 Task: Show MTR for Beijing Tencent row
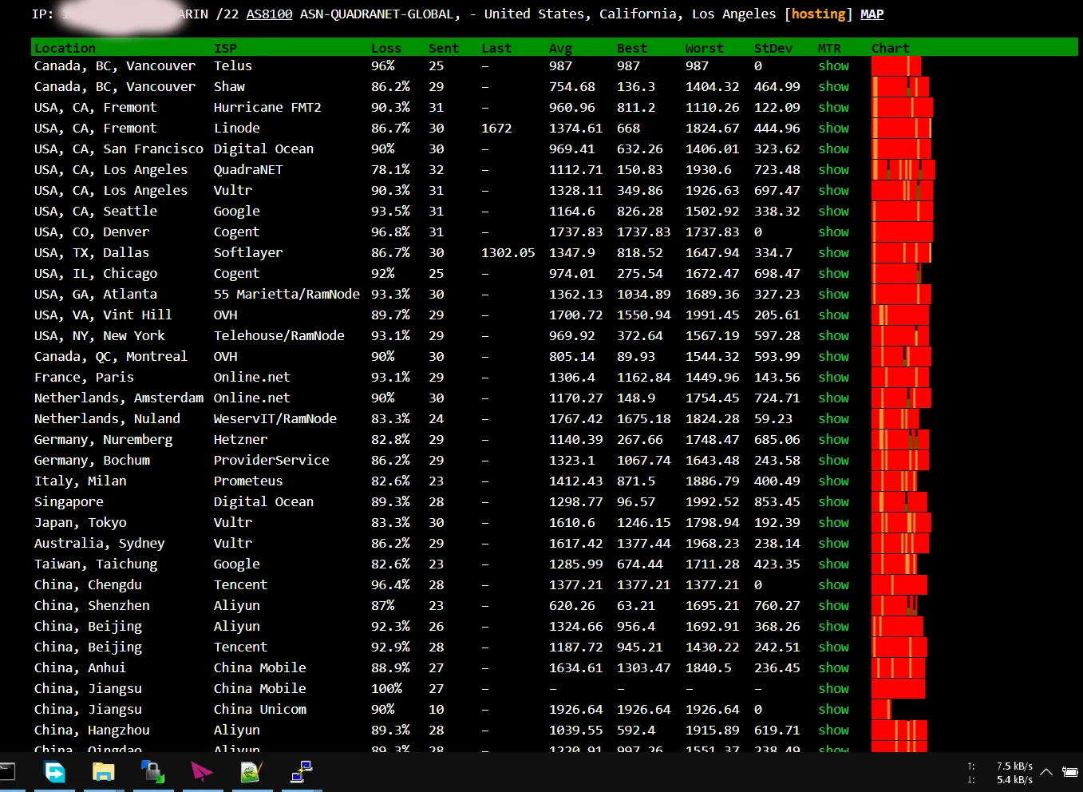[833, 647]
